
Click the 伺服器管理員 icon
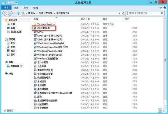35,78
